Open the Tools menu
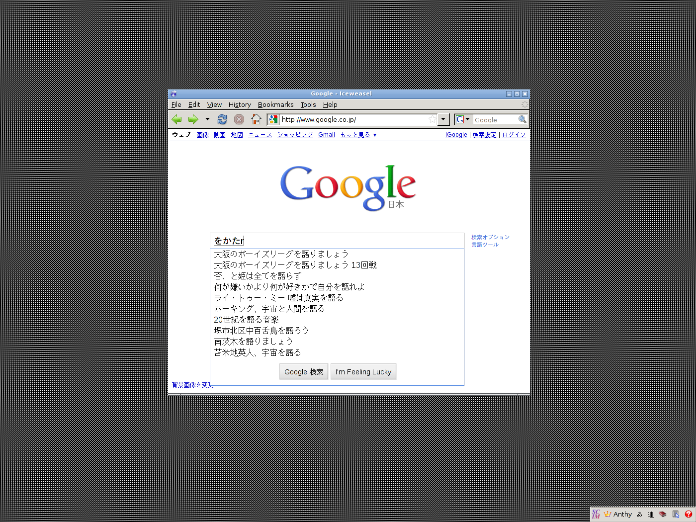Screen dimensions: 696x522 (308, 104)
